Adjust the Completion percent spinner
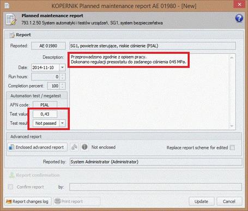248x211 pixels. (62, 86)
